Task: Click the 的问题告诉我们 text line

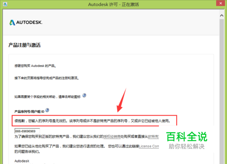Action: pos(27,151)
